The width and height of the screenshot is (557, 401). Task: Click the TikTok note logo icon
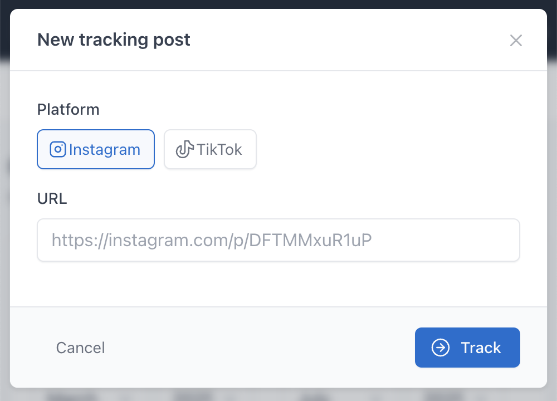pos(184,149)
